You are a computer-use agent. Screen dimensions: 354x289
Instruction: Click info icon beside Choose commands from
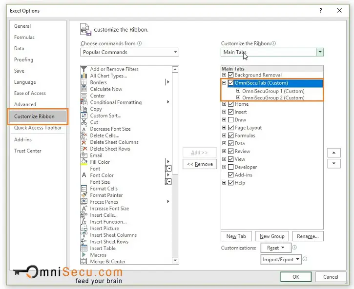(x=140, y=43)
